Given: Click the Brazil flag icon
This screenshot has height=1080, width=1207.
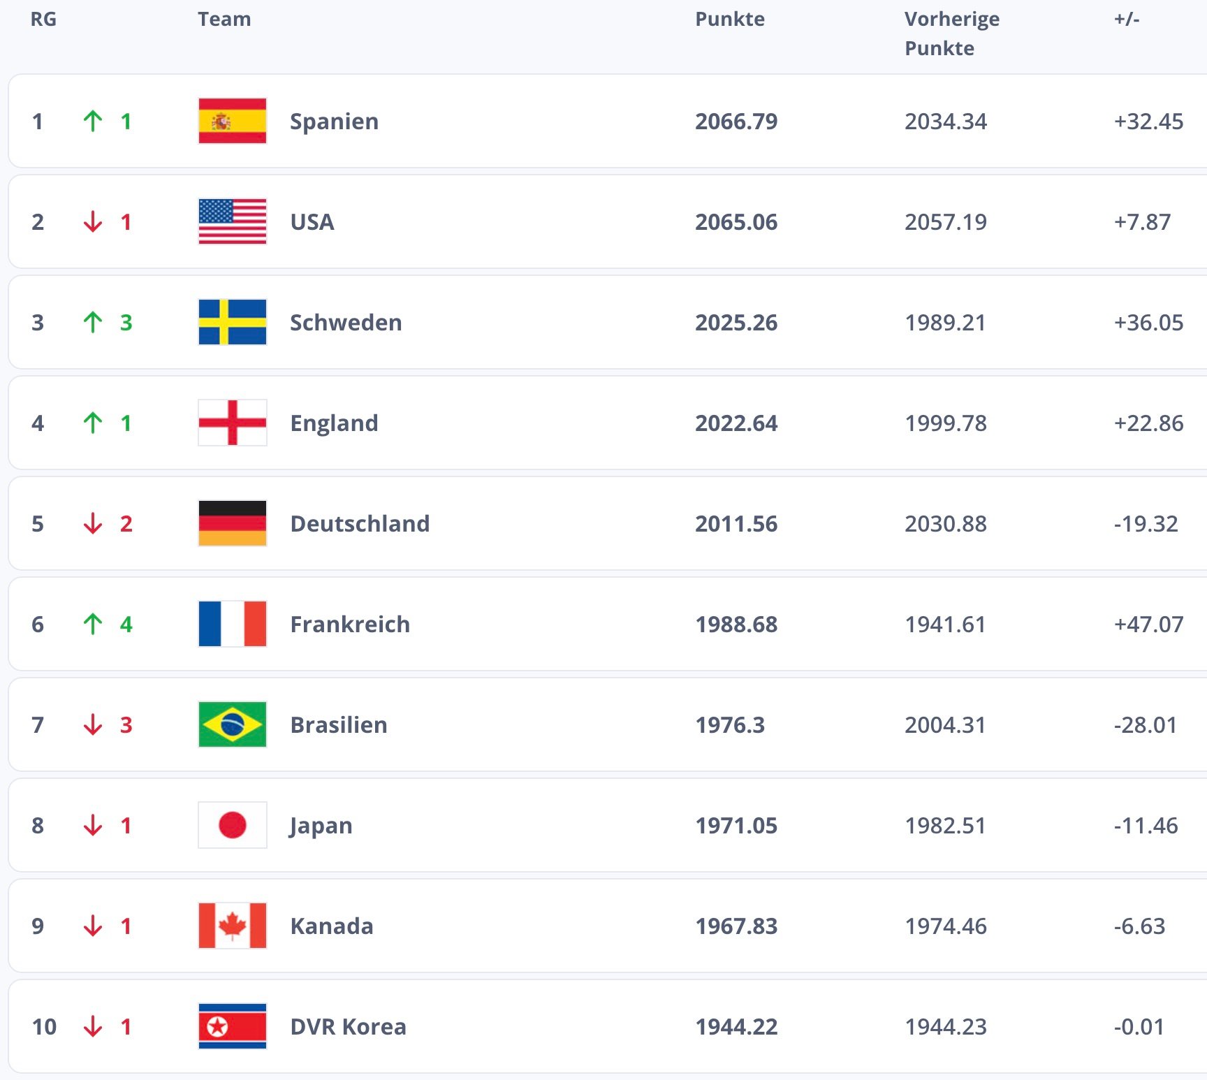Looking at the screenshot, I should (232, 724).
